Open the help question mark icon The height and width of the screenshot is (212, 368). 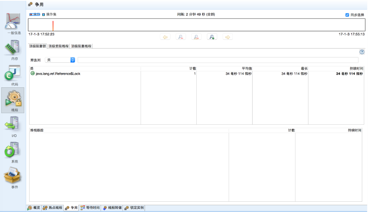[x=362, y=52]
